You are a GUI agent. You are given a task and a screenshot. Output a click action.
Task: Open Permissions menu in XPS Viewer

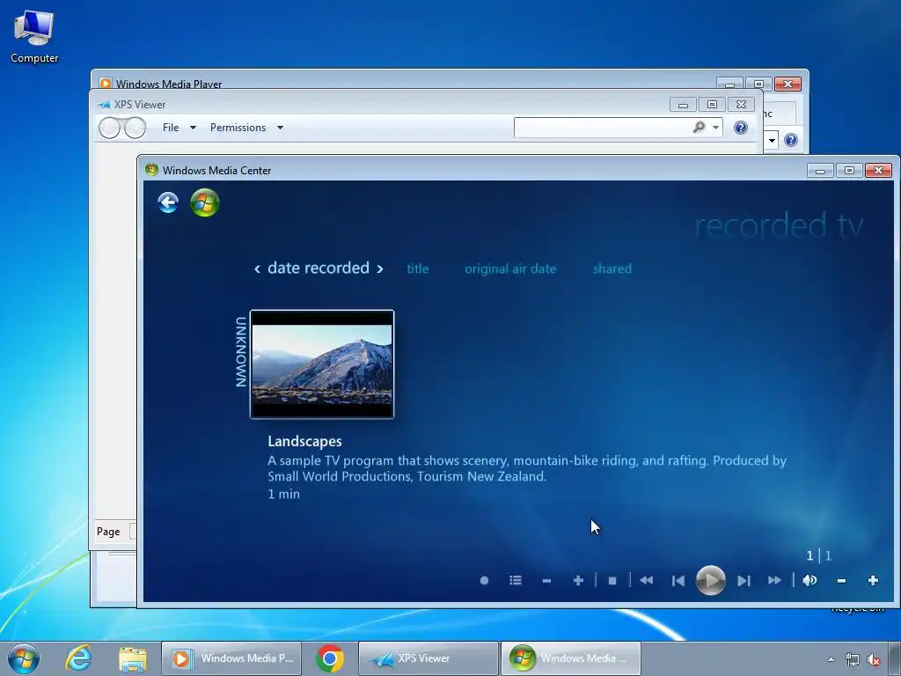[x=238, y=128]
